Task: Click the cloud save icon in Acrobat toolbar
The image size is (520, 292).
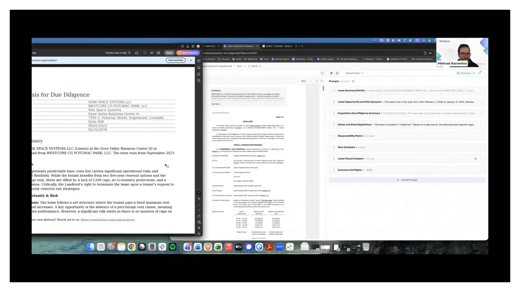Action: click(x=152, y=53)
